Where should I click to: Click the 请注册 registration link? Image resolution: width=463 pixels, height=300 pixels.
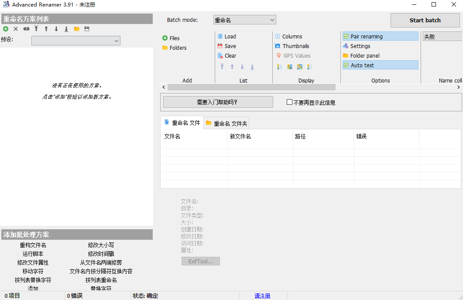(x=263, y=296)
